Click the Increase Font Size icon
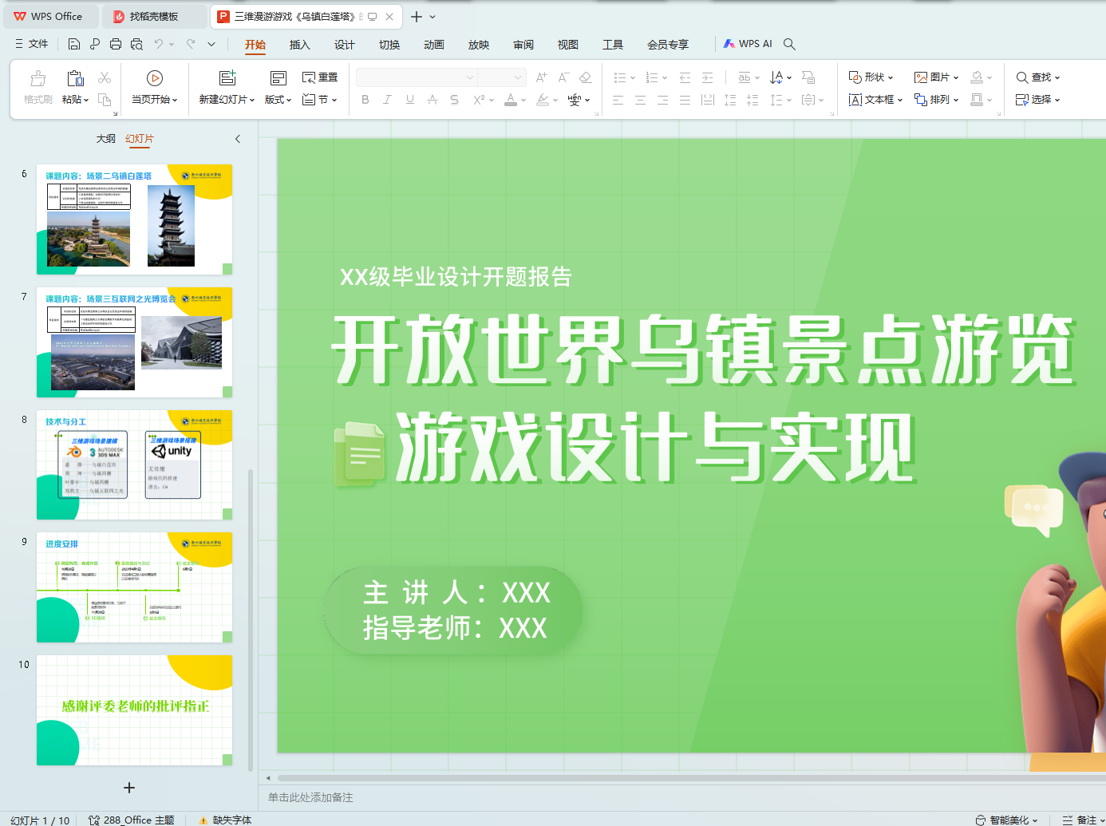Viewport: 1106px width, 826px height. pos(542,77)
